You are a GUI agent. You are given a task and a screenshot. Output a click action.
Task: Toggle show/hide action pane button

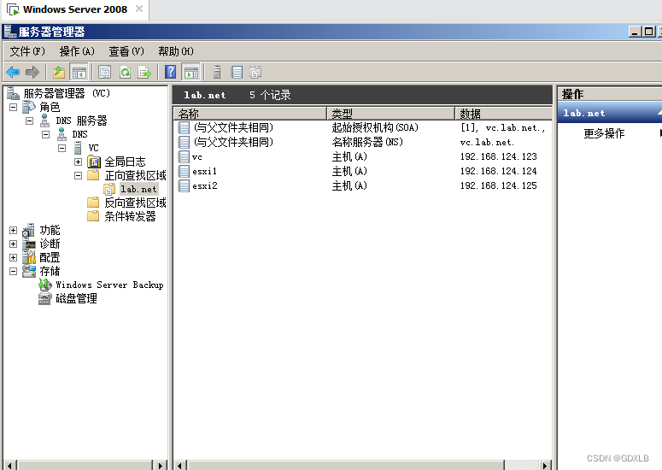(190, 73)
